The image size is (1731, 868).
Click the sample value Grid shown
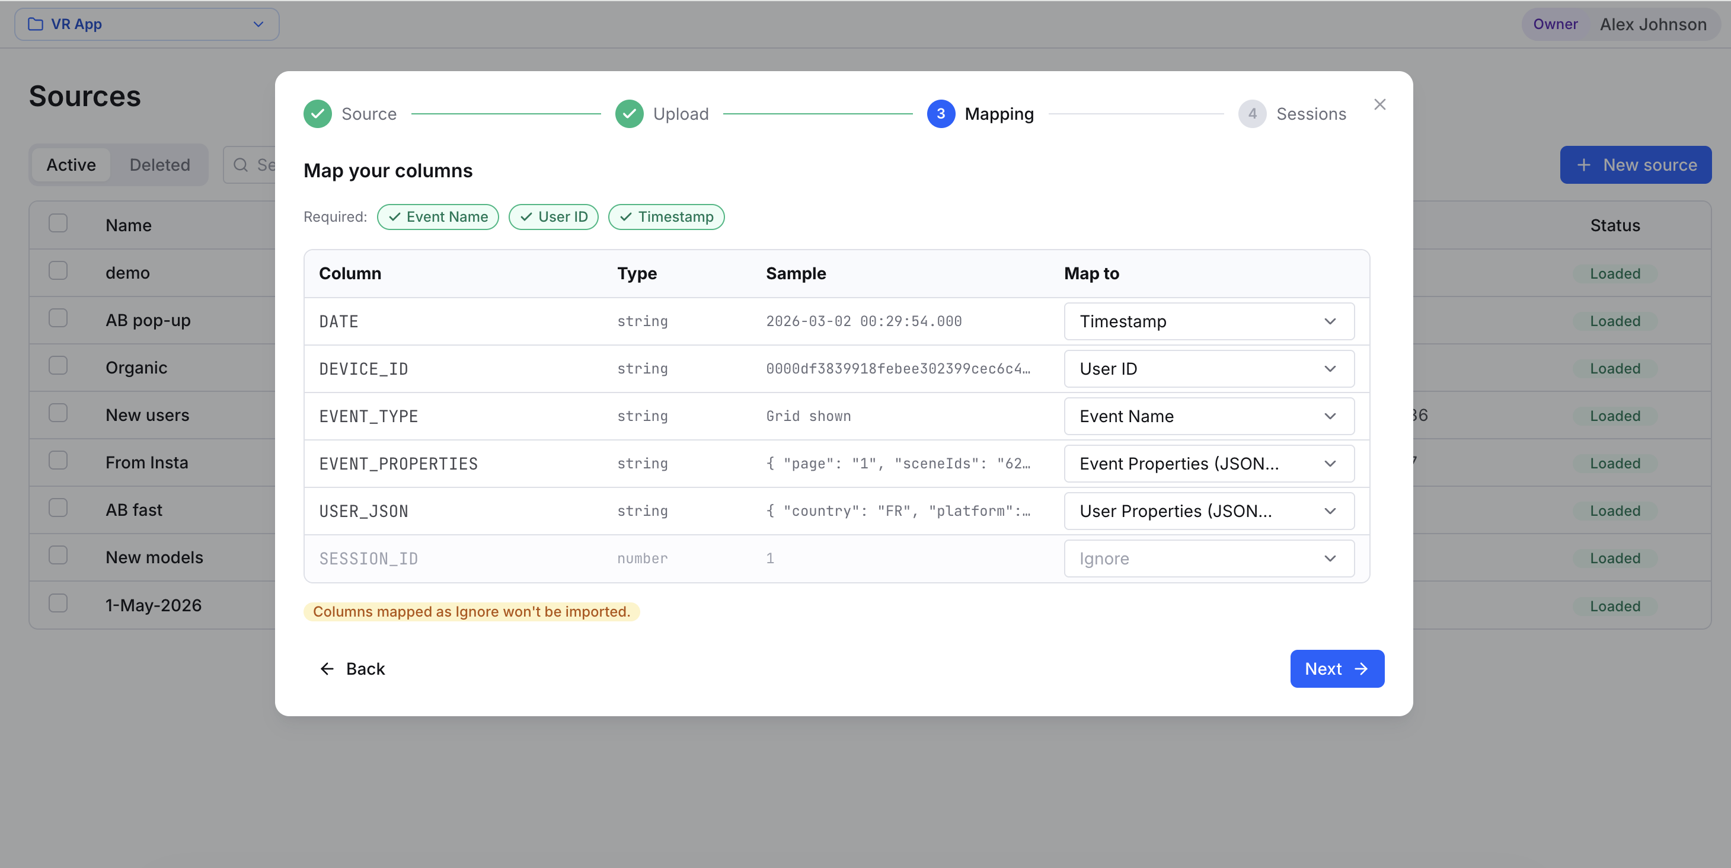[x=809, y=416]
